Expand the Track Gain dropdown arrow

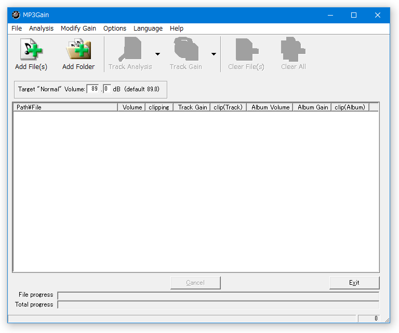[x=214, y=54]
